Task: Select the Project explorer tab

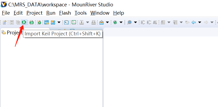Action: click(12, 32)
